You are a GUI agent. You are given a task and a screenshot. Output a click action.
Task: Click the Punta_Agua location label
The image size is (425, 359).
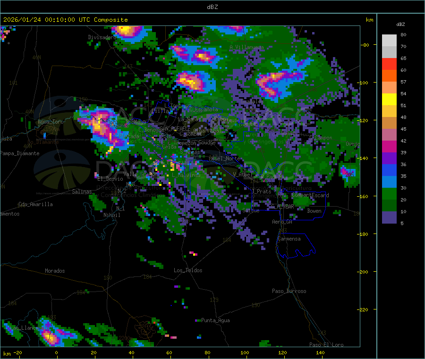[215, 320]
